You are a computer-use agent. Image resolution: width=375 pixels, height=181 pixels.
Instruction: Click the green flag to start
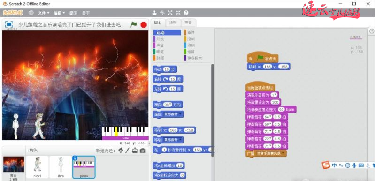133,24
